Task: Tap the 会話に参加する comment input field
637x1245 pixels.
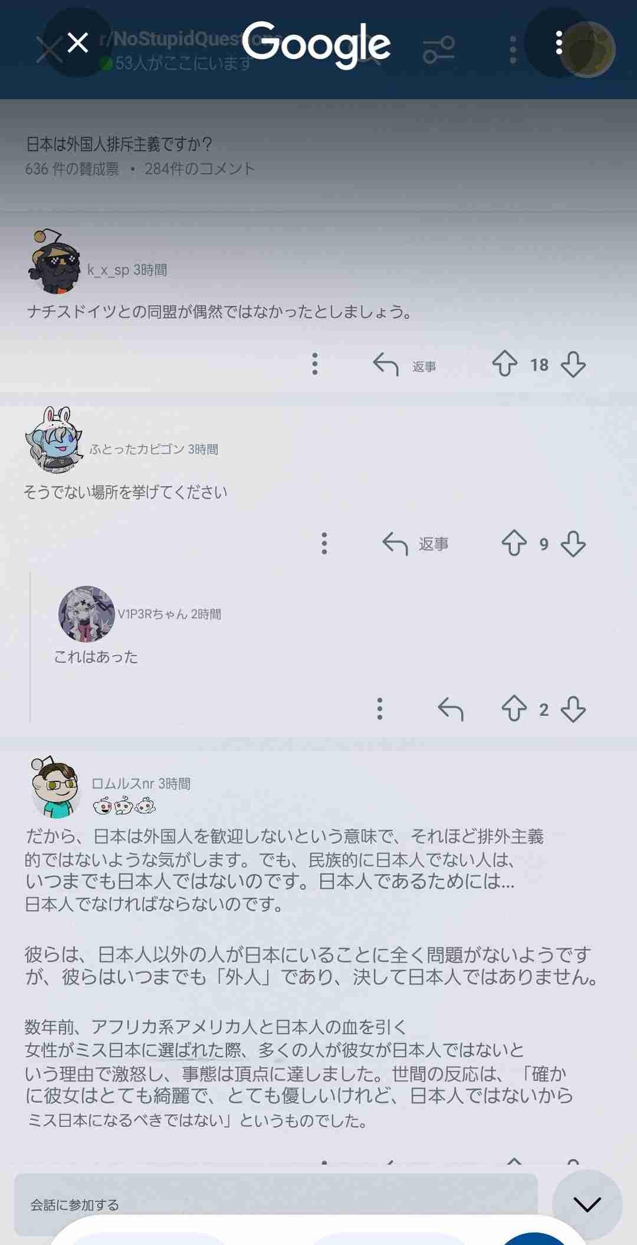Action: [x=276, y=1205]
